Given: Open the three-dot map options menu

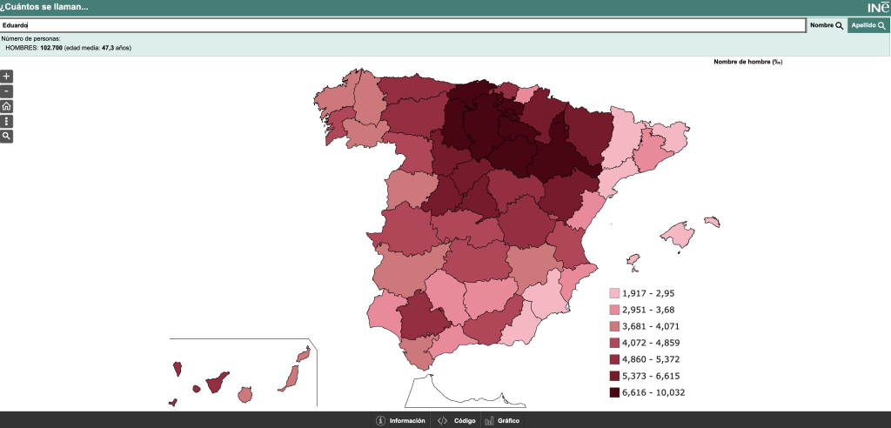Looking at the screenshot, I should (7, 121).
